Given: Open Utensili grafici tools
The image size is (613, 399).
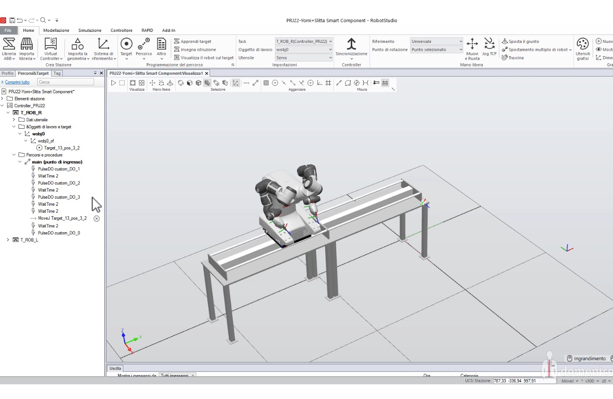Looking at the screenshot, I should pos(583,48).
